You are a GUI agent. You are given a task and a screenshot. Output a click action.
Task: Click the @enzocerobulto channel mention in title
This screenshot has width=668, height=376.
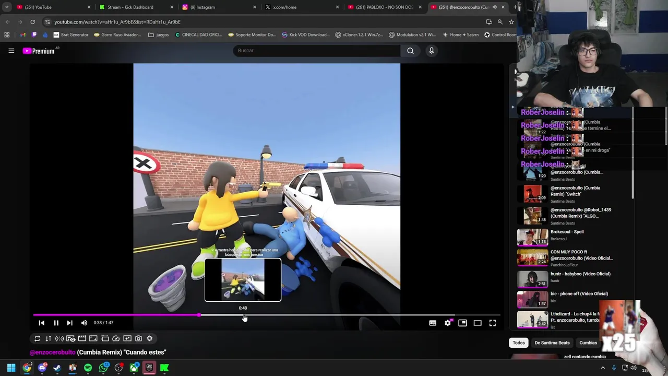click(x=53, y=352)
